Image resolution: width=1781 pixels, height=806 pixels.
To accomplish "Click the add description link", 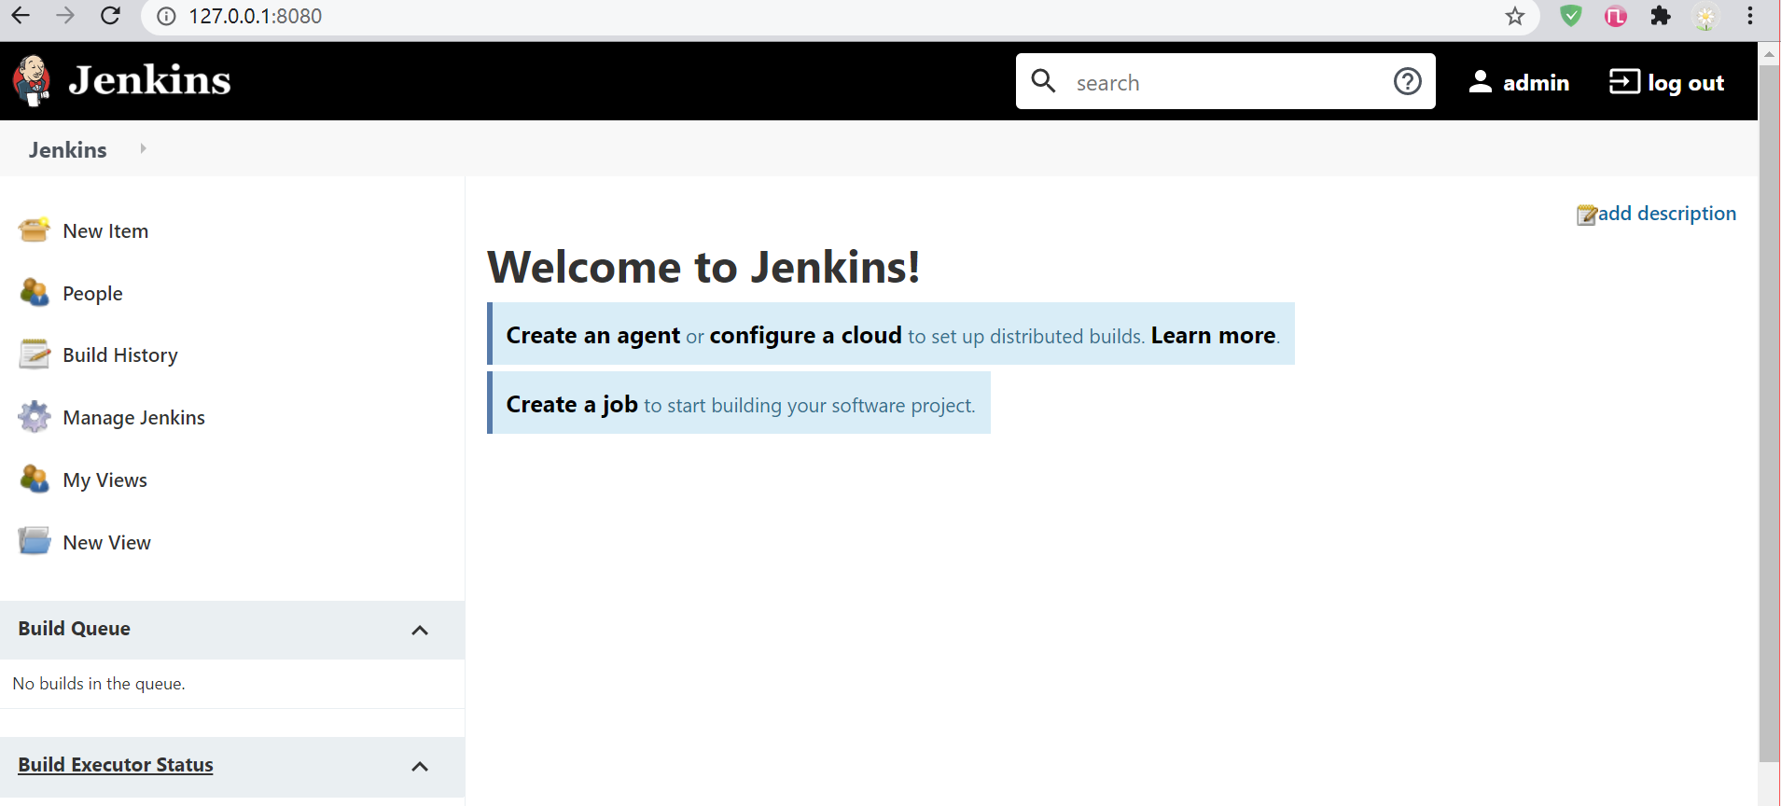I will pyautogui.click(x=1666, y=214).
